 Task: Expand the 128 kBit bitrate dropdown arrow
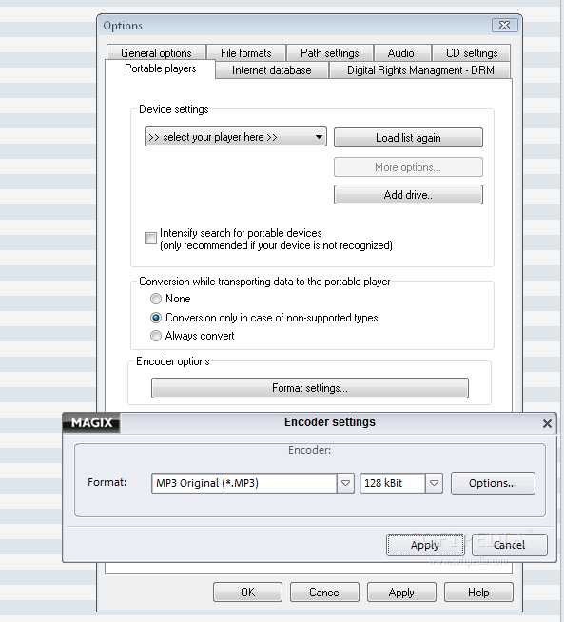click(435, 483)
